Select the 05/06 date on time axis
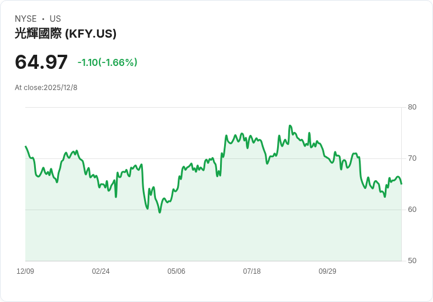 (x=176, y=271)
